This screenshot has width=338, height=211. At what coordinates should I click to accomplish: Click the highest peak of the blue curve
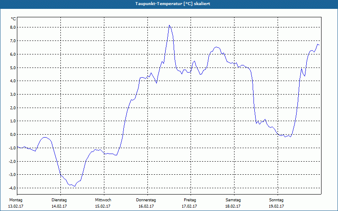coord(169,25)
